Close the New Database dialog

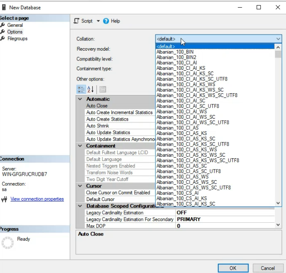(278, 7)
